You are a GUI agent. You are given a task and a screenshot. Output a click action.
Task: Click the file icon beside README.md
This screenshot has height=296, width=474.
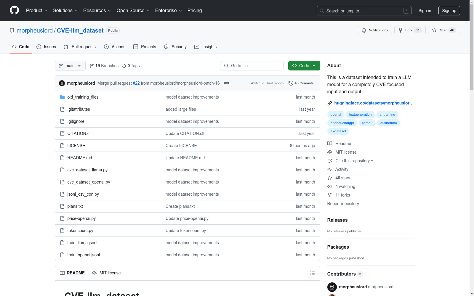62,158
